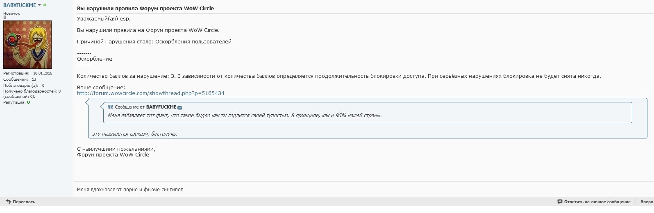Open the BABYFUCKME username at top left
The height and width of the screenshot is (213, 654).
[x=20, y=5]
